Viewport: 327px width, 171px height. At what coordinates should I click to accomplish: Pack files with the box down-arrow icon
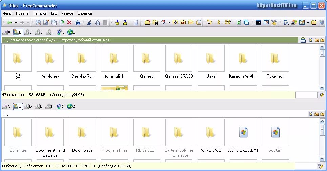(x=117, y=22)
